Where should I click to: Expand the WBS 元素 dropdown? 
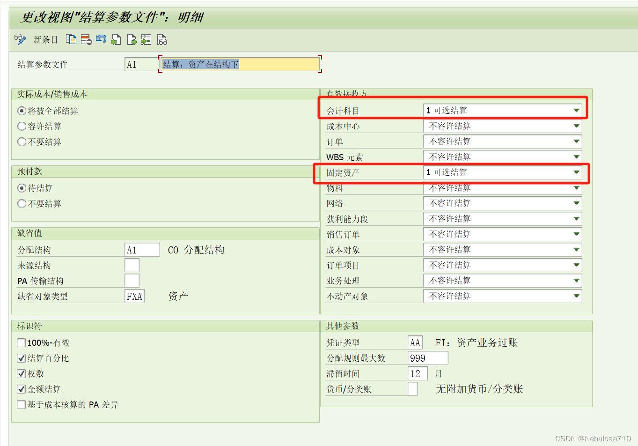pyautogui.click(x=576, y=156)
